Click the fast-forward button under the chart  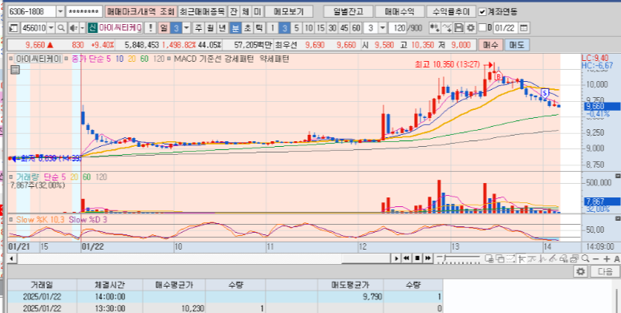428,258
